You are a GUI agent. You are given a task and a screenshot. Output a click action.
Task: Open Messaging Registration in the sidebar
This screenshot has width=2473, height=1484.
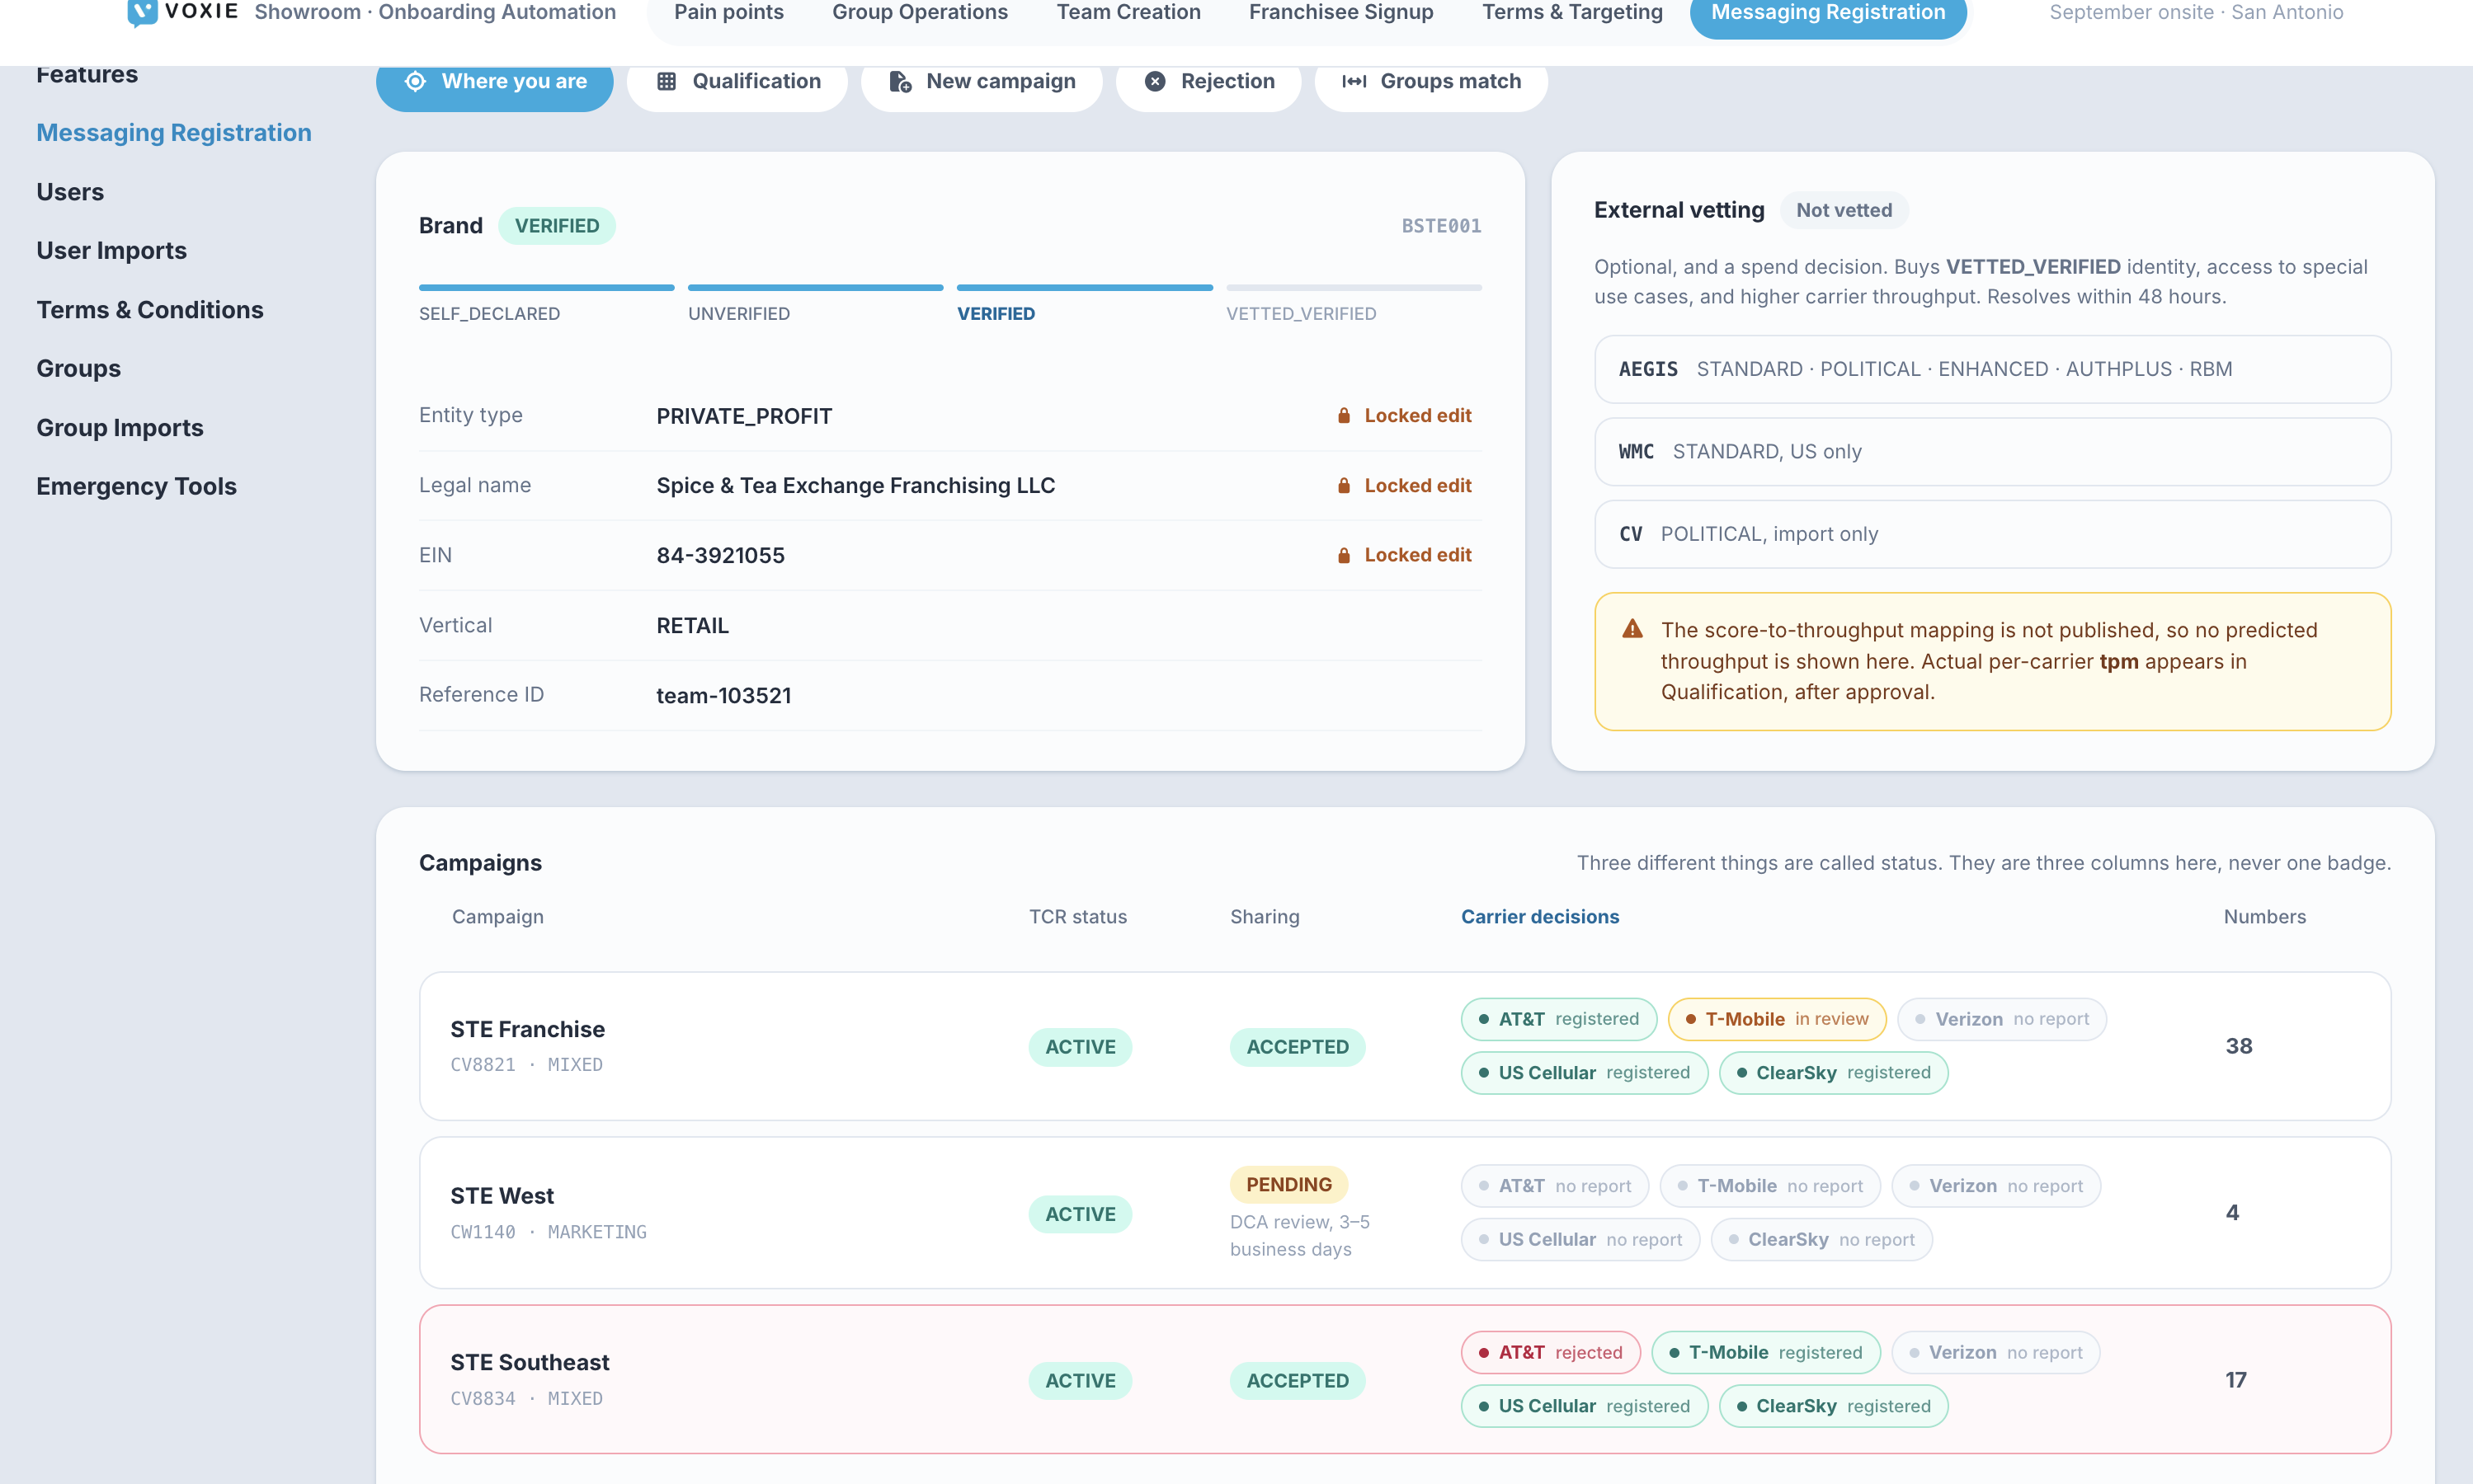tap(174, 133)
